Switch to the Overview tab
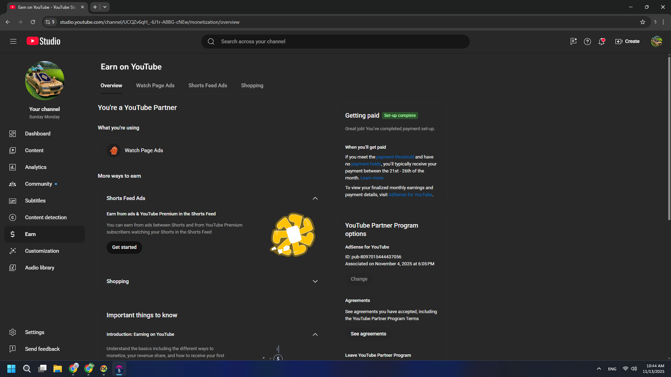 111,85
